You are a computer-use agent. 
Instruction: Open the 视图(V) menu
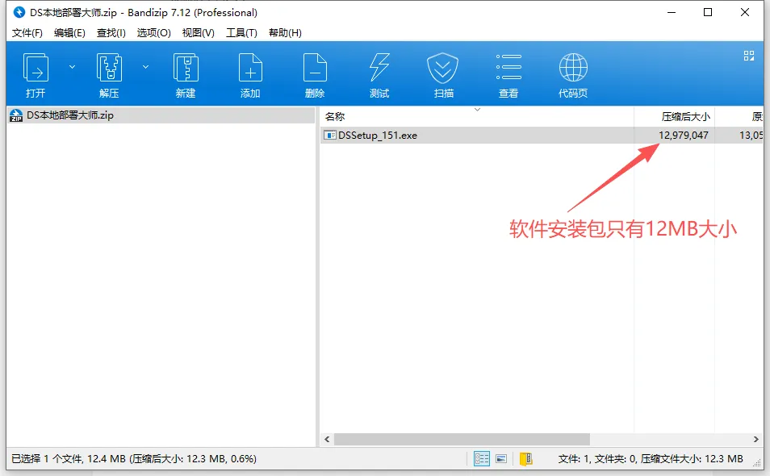click(x=198, y=33)
